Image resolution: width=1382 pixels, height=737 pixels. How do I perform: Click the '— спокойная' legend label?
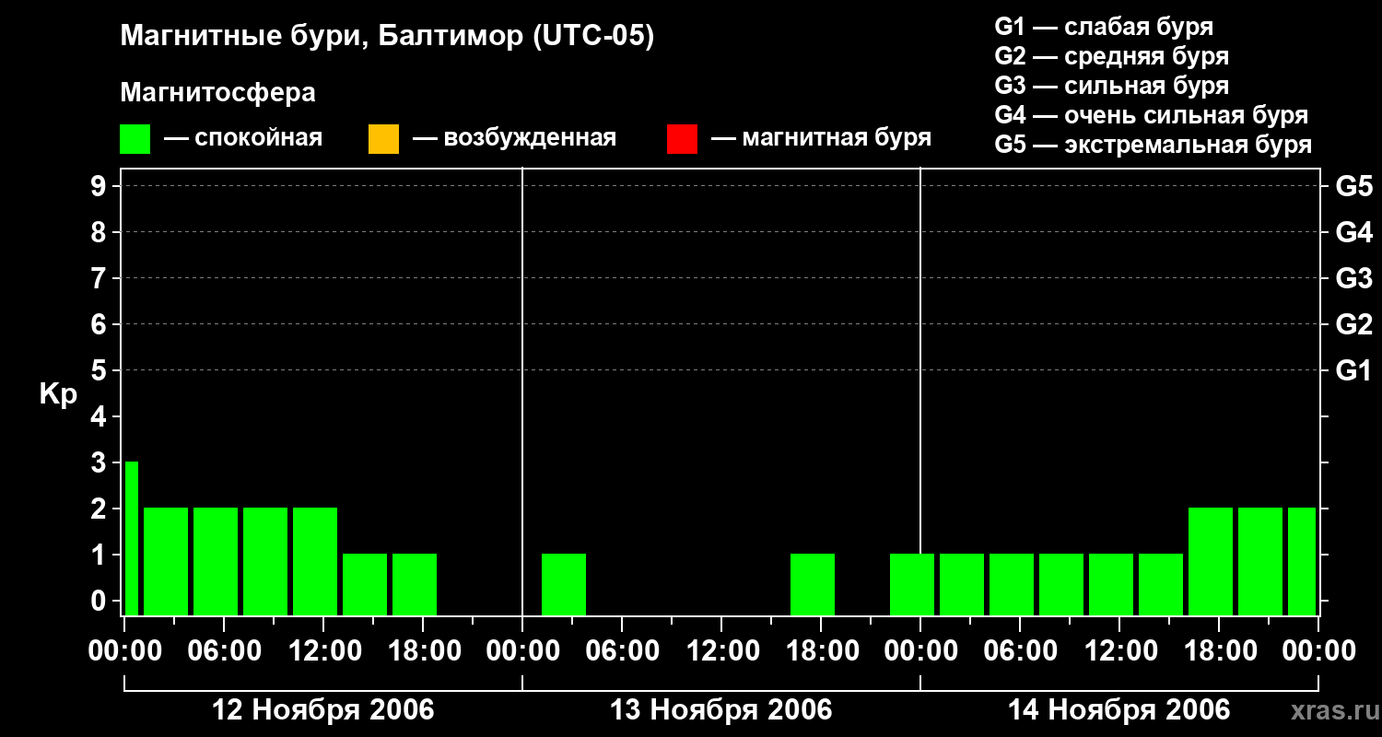(243, 139)
